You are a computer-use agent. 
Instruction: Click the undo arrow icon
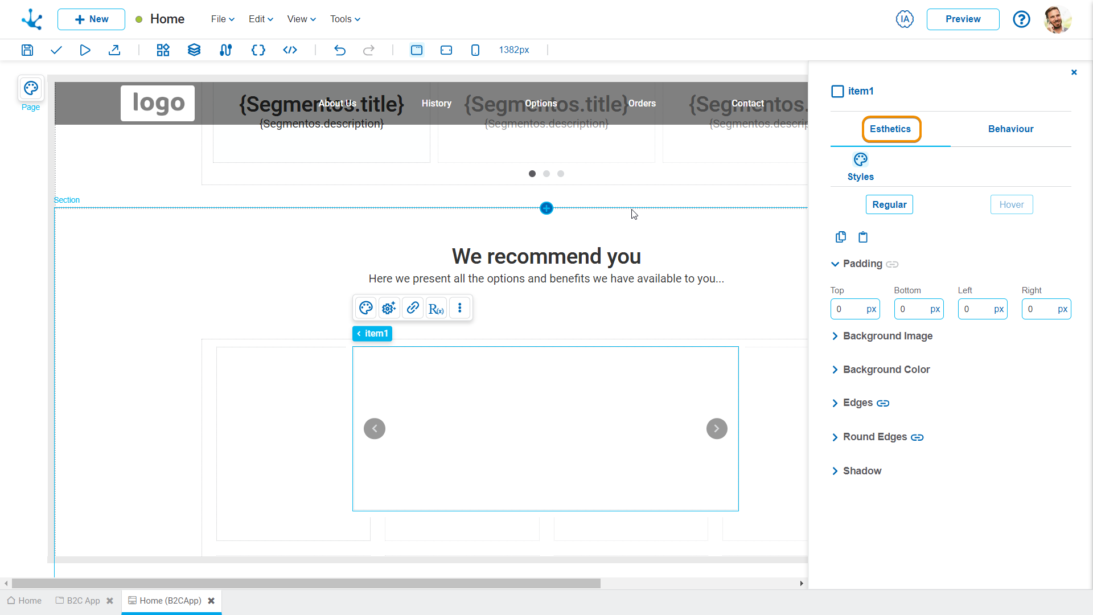pyautogui.click(x=339, y=50)
